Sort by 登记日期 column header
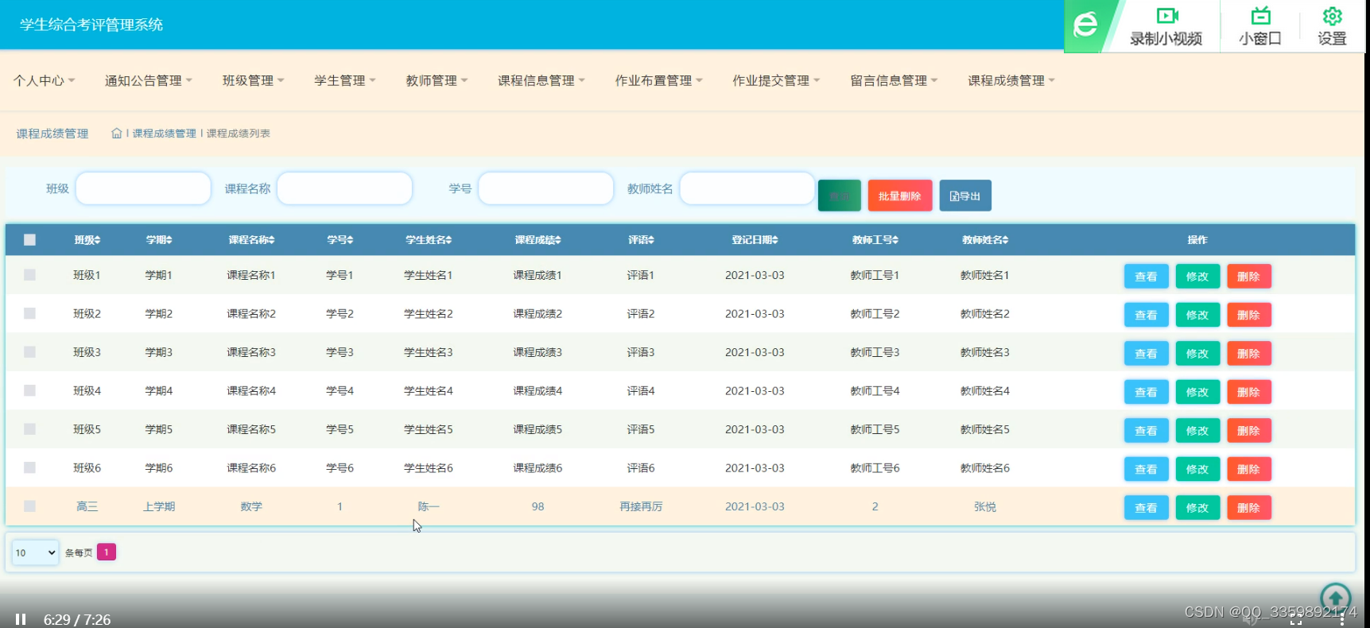 coord(755,240)
